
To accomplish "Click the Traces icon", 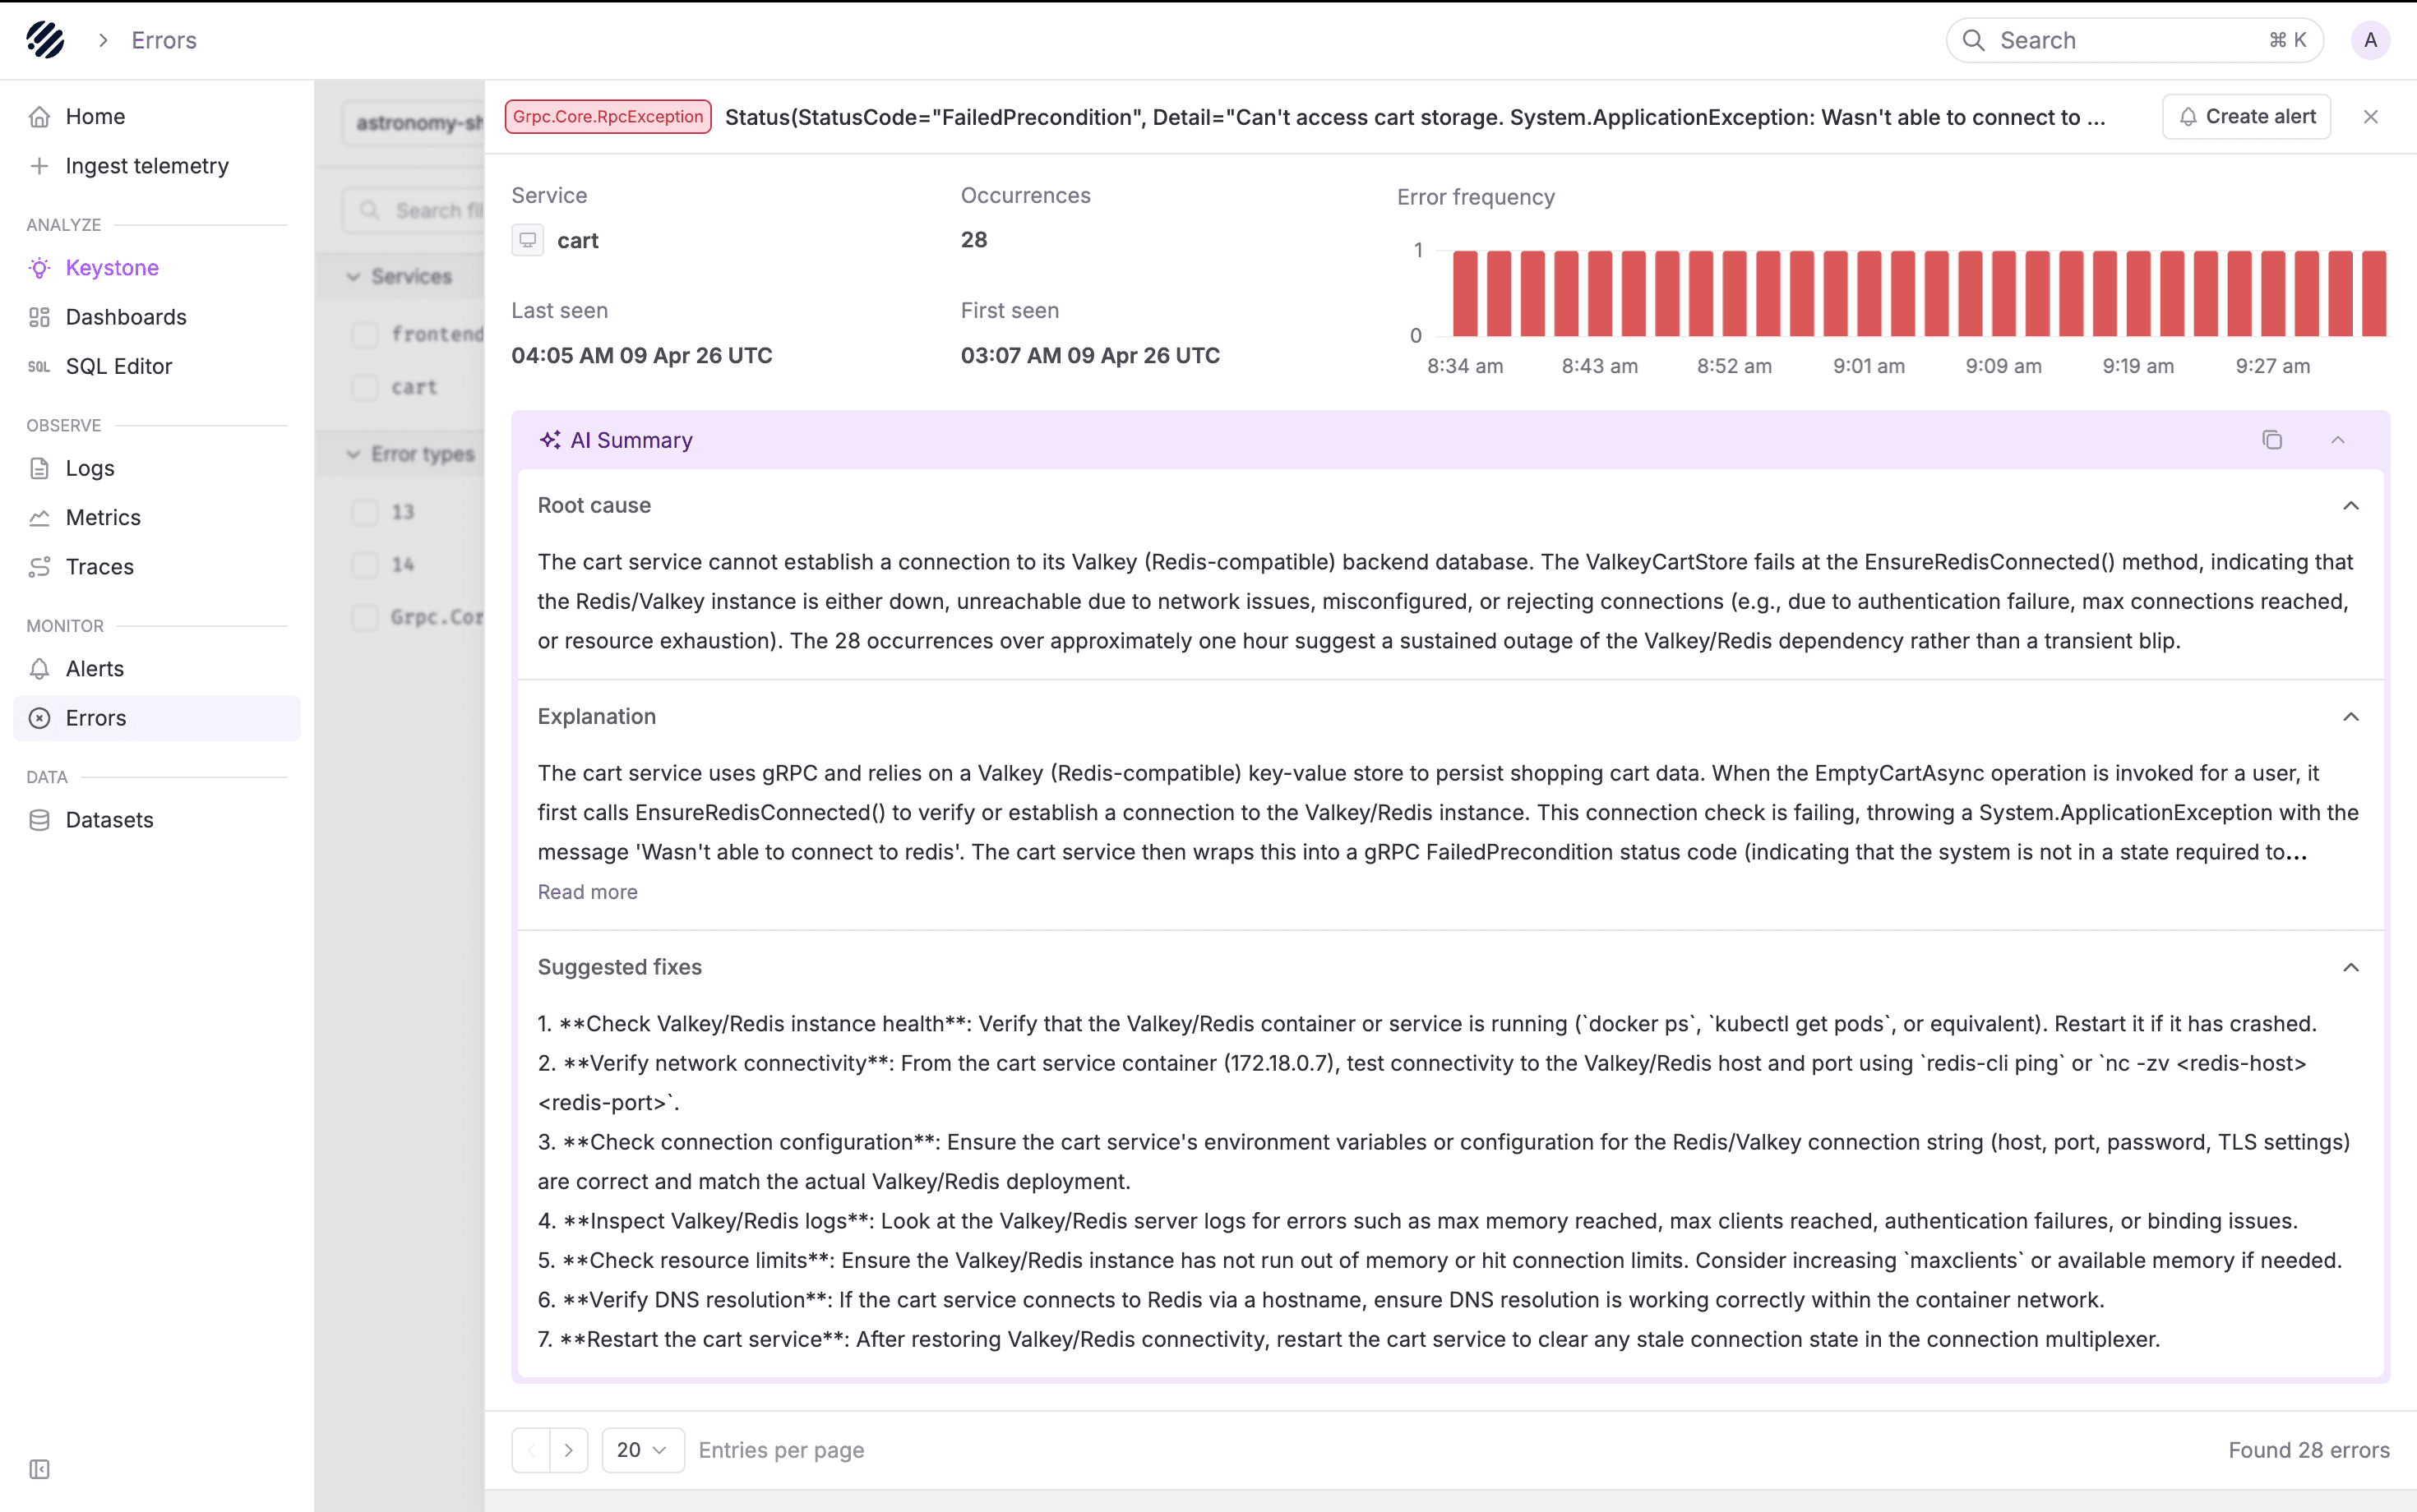I will click(39, 567).
